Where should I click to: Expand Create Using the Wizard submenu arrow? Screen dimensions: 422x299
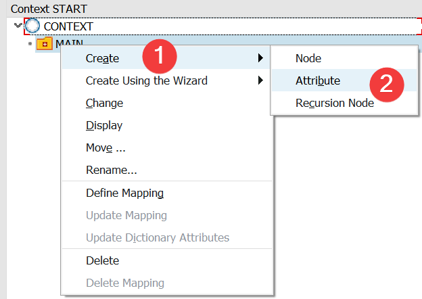pos(260,80)
